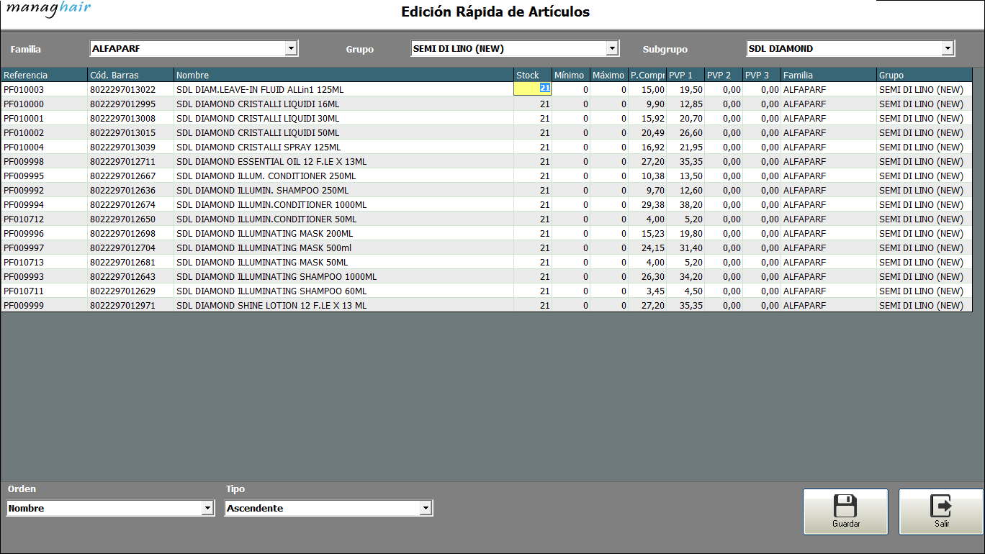
Task: Click PVP 3 cell of PF010713 row
Action: point(761,262)
